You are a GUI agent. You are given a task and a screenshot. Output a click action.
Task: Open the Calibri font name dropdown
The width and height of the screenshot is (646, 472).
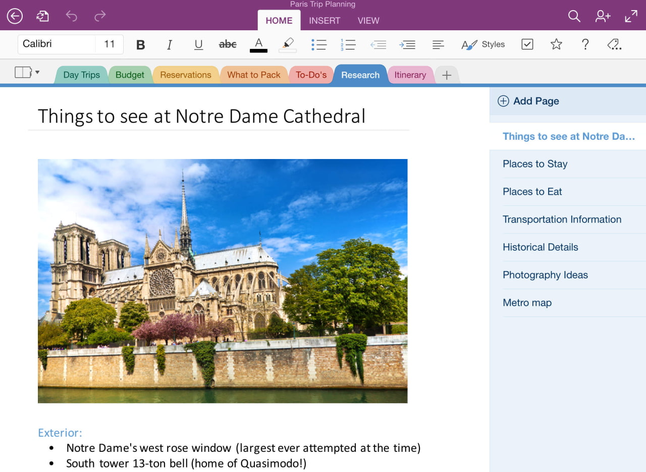(57, 44)
